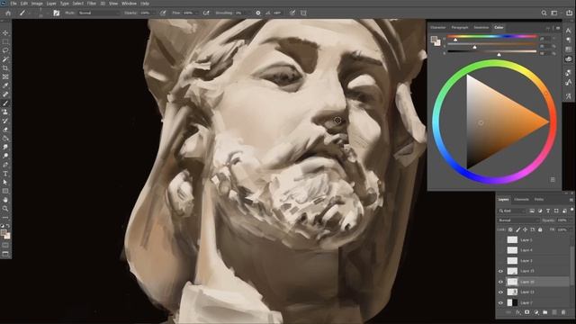
Task: Open the layer blend mode Normal dropdown
Action: pos(518,220)
